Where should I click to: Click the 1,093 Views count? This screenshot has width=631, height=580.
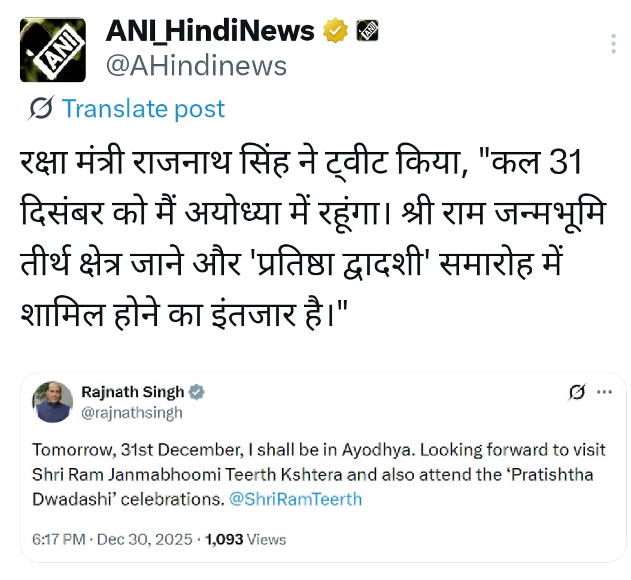click(x=245, y=539)
